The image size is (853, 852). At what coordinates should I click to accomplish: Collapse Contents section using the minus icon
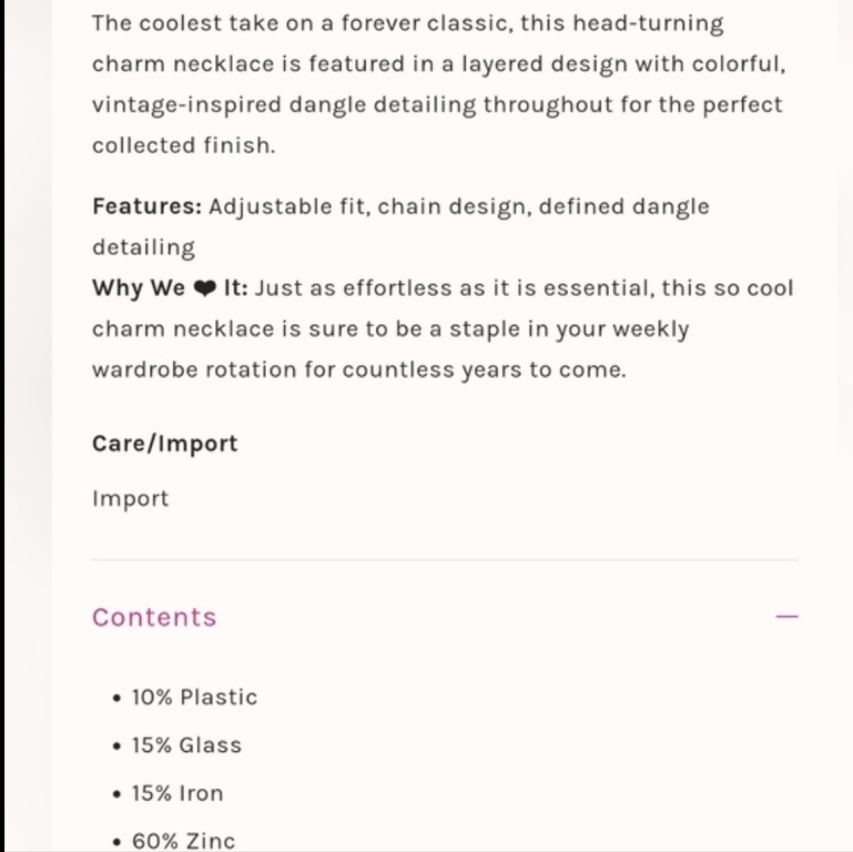[786, 617]
